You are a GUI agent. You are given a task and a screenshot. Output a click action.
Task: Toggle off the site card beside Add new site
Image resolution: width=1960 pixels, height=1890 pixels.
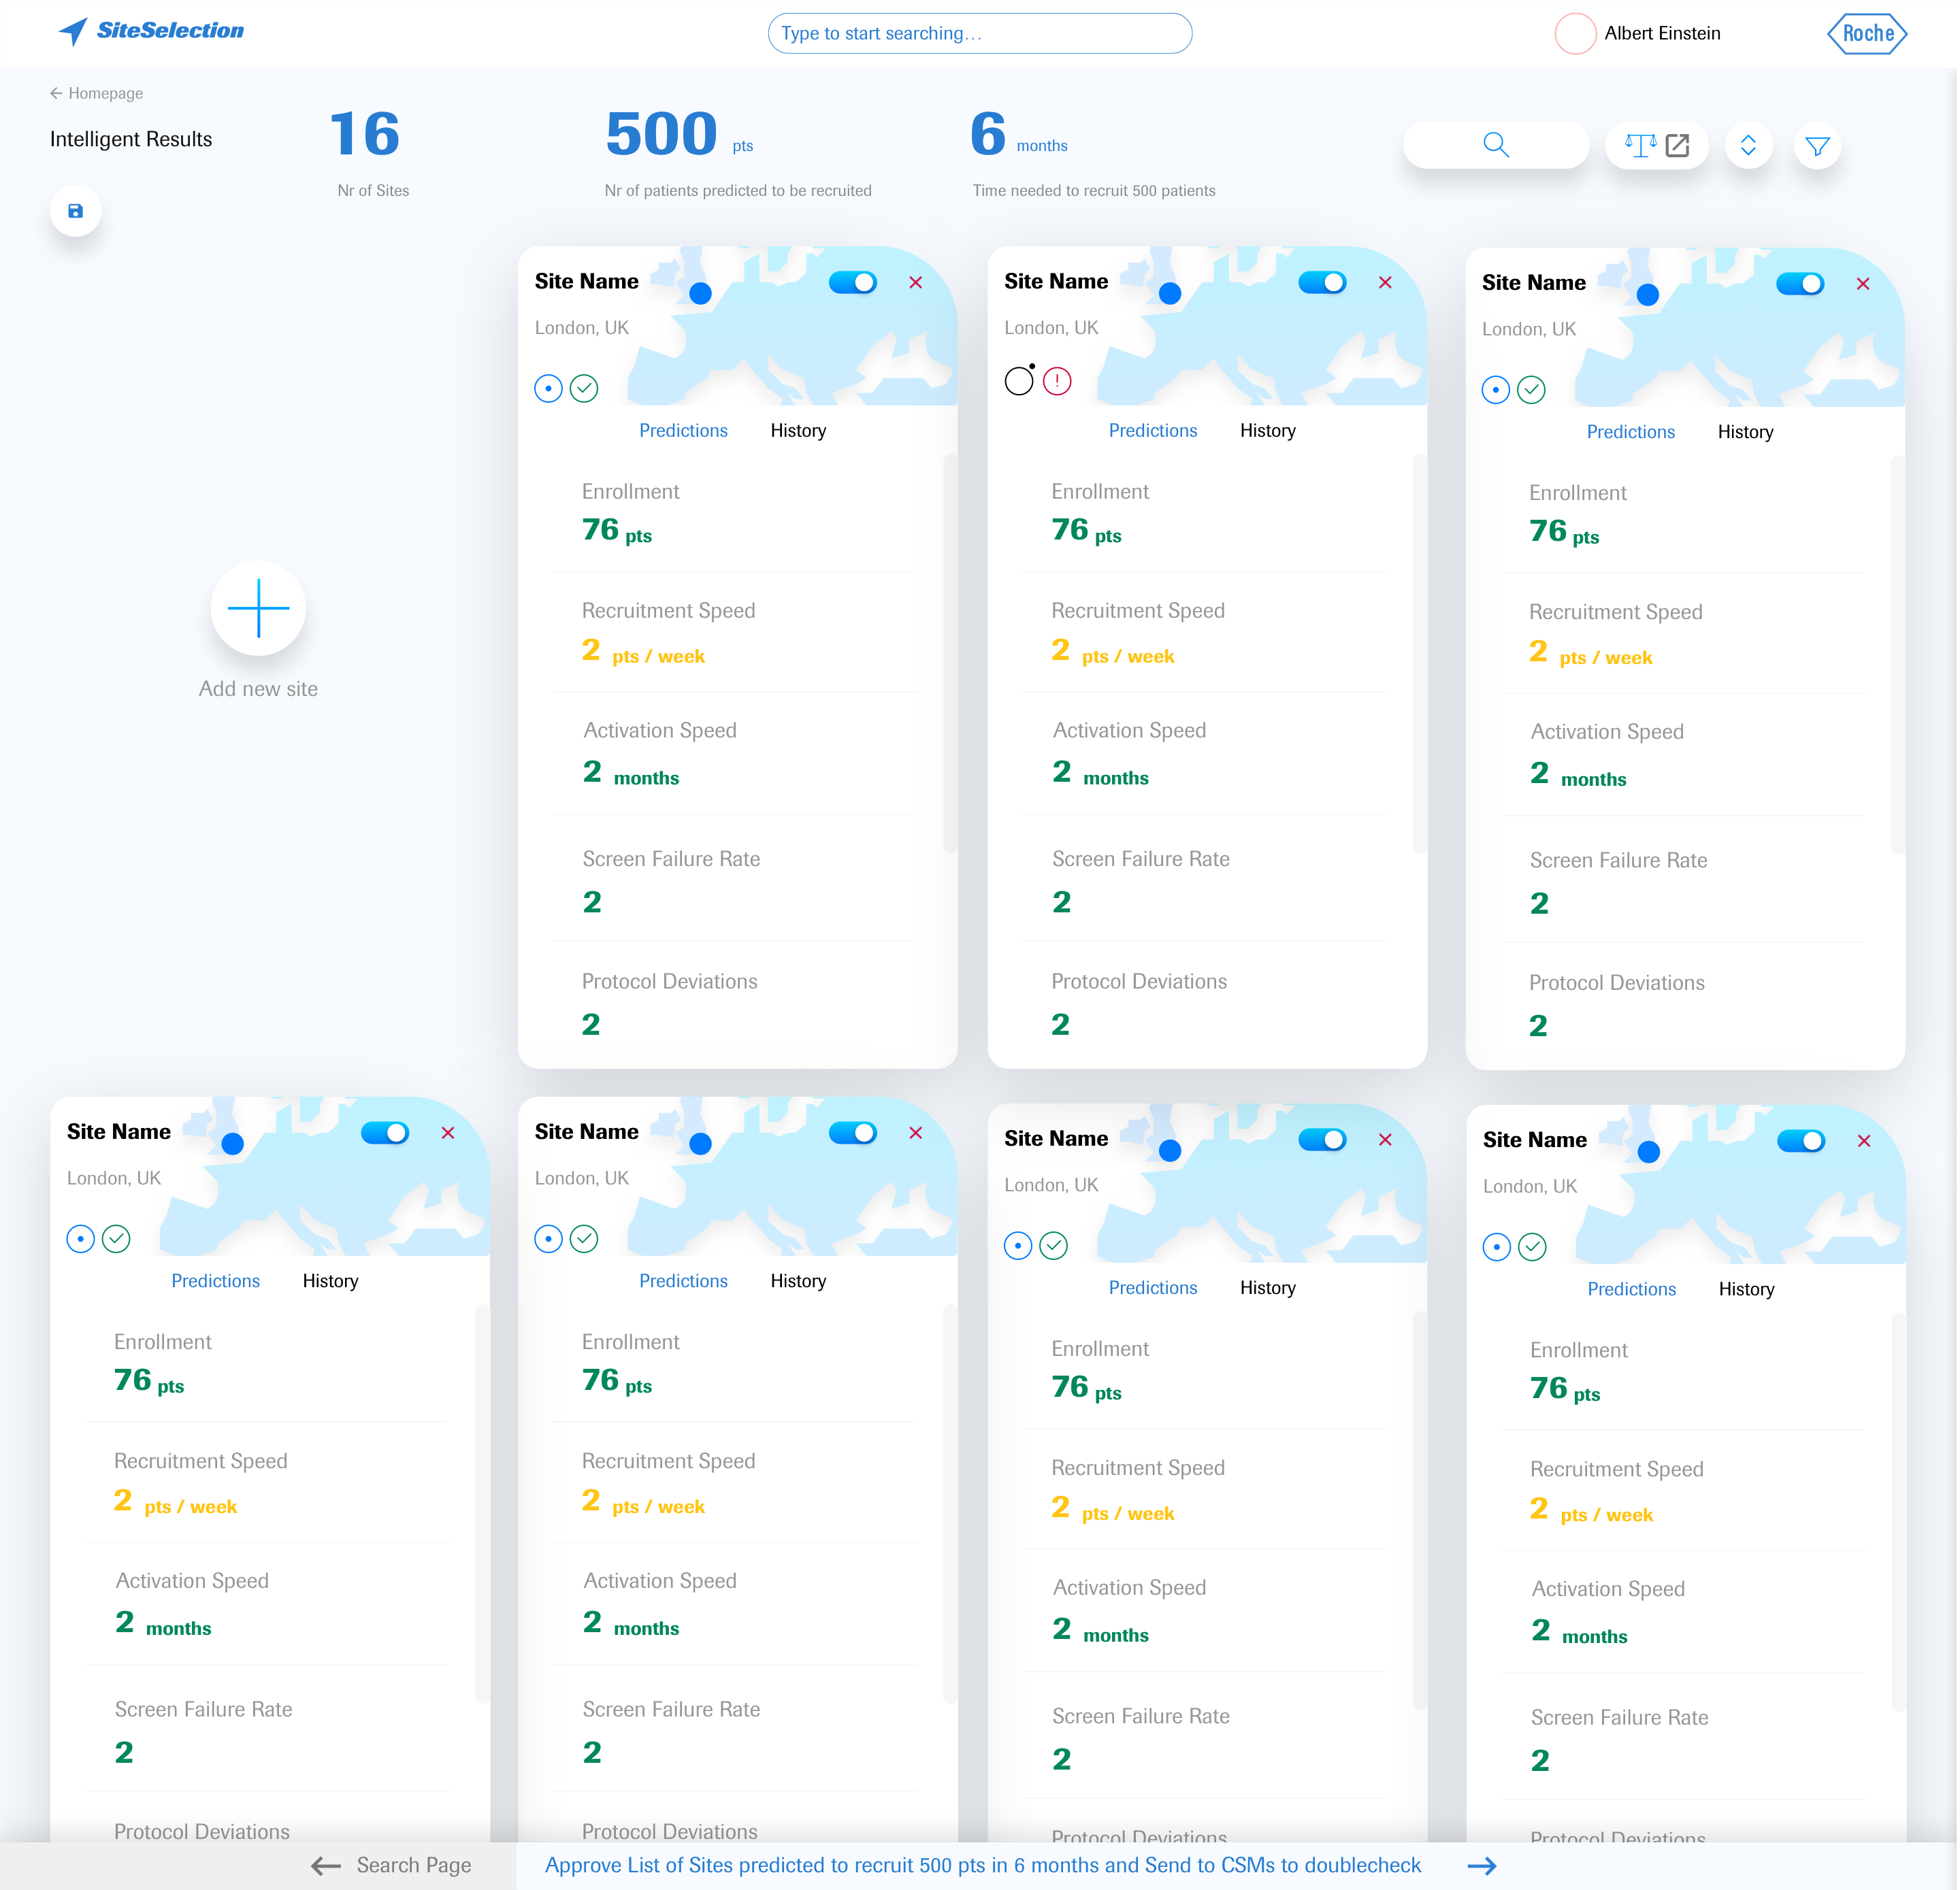point(853,283)
